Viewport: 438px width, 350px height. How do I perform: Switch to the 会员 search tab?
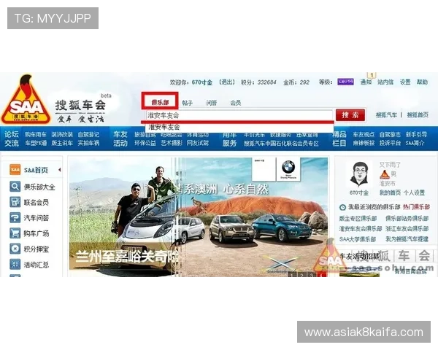(236, 103)
